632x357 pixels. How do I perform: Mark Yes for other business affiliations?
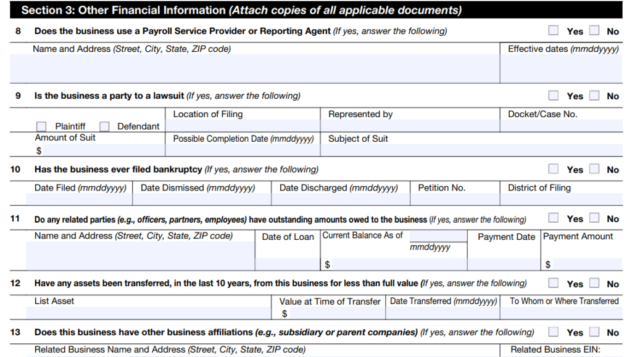(x=554, y=332)
